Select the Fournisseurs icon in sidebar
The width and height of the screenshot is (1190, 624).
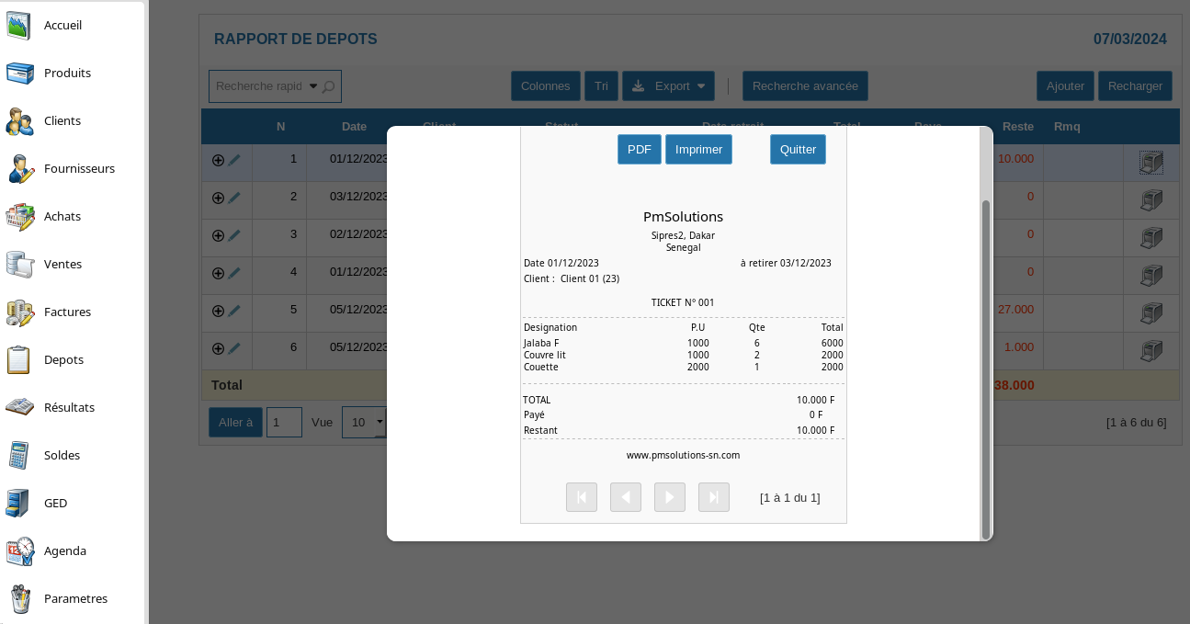pyautogui.click(x=20, y=169)
